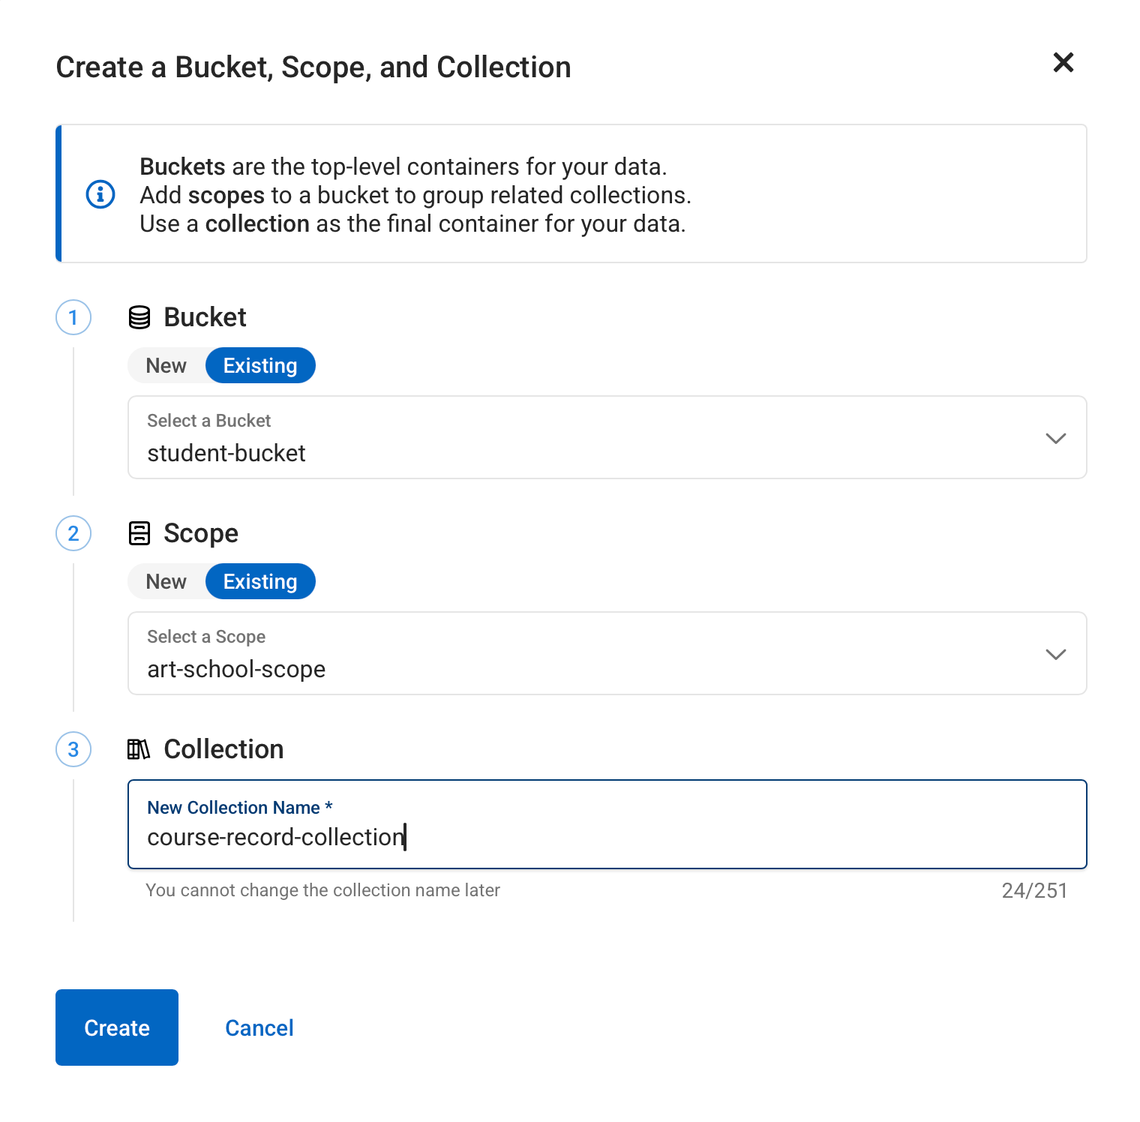The image size is (1140, 1122).
Task: Click step 2 circle indicator
Action: [x=73, y=533]
